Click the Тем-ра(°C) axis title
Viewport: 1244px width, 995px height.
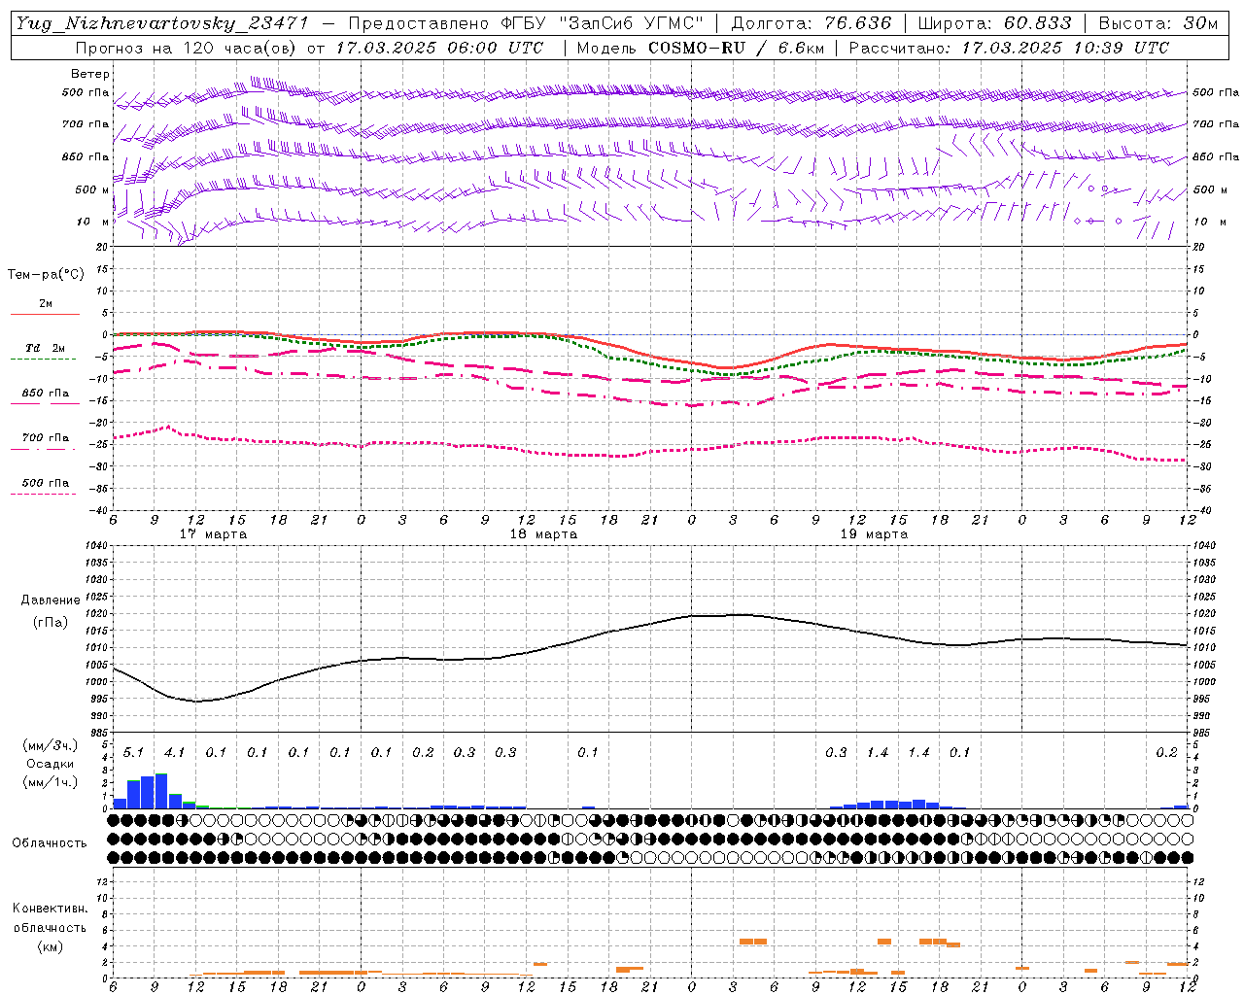click(46, 275)
